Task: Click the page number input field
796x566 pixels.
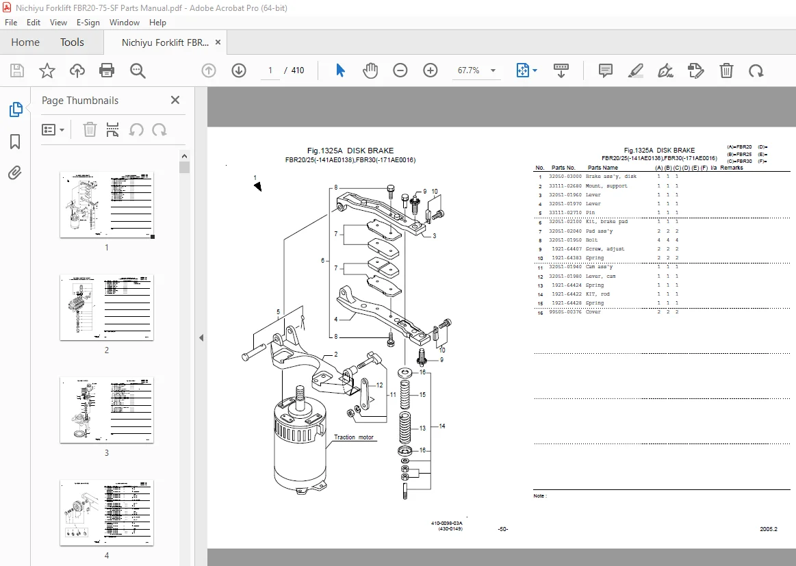Action: click(270, 70)
